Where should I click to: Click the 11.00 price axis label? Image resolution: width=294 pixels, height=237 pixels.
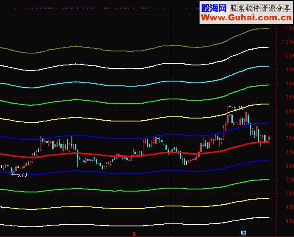[288, 28]
